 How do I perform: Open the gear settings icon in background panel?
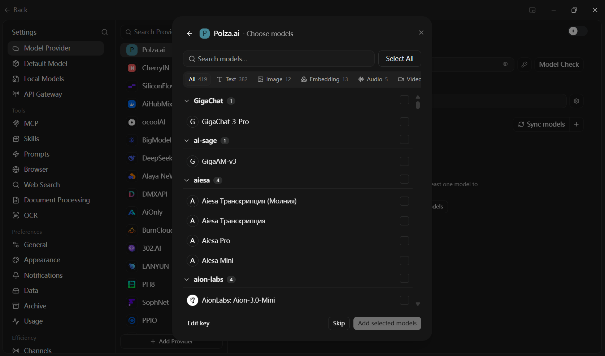(x=576, y=101)
